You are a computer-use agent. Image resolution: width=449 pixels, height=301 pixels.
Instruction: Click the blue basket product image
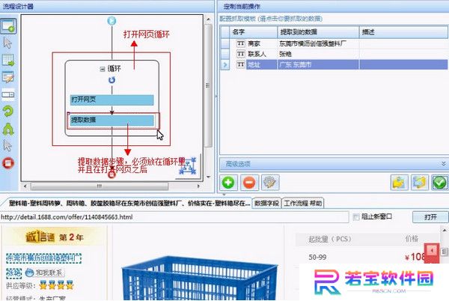tap(201, 277)
